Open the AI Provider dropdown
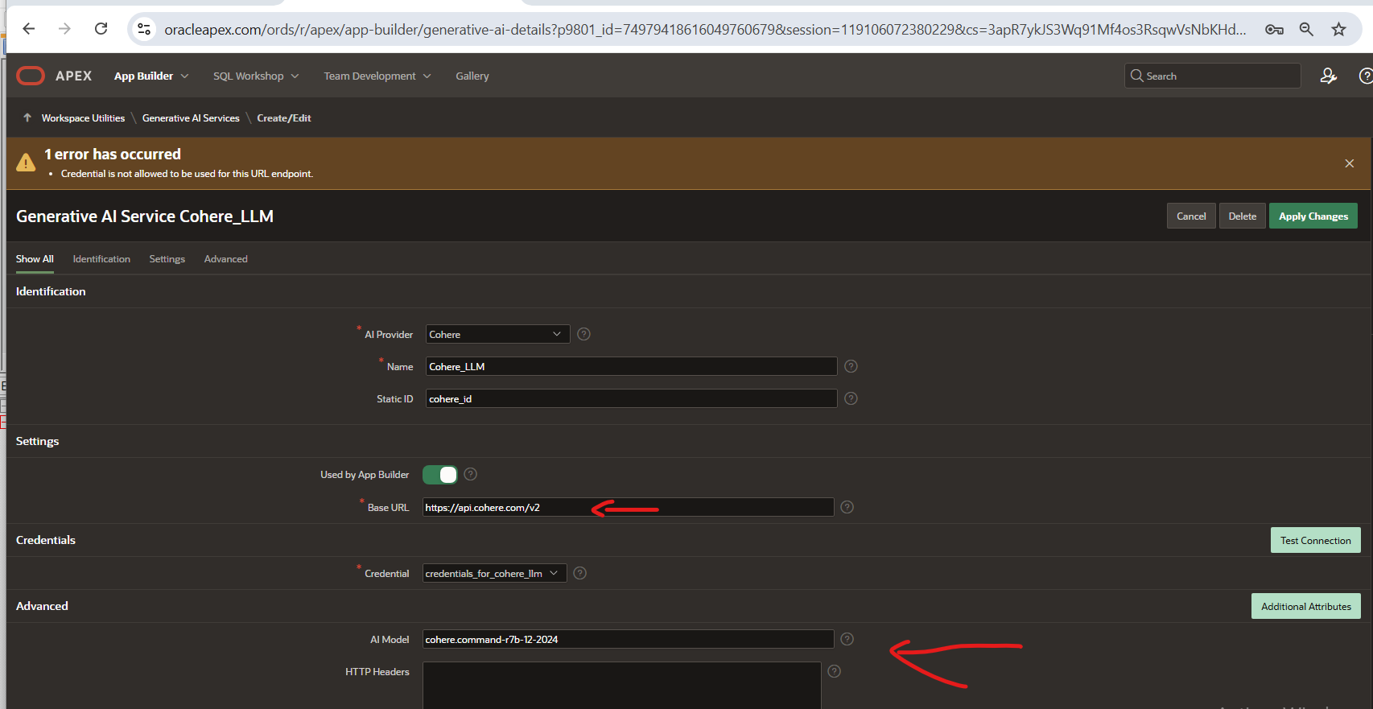Viewport: 1373px width, 709px height. pyautogui.click(x=497, y=334)
